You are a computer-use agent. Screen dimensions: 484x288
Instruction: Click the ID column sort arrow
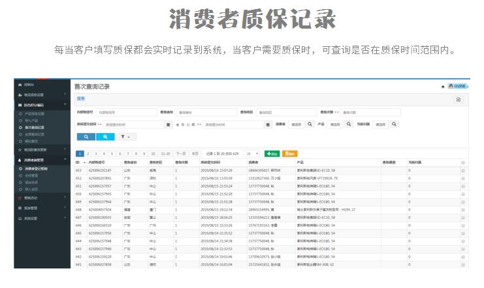tap(84, 163)
